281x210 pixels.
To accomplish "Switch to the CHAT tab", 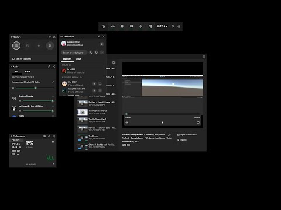I will [x=78, y=59].
